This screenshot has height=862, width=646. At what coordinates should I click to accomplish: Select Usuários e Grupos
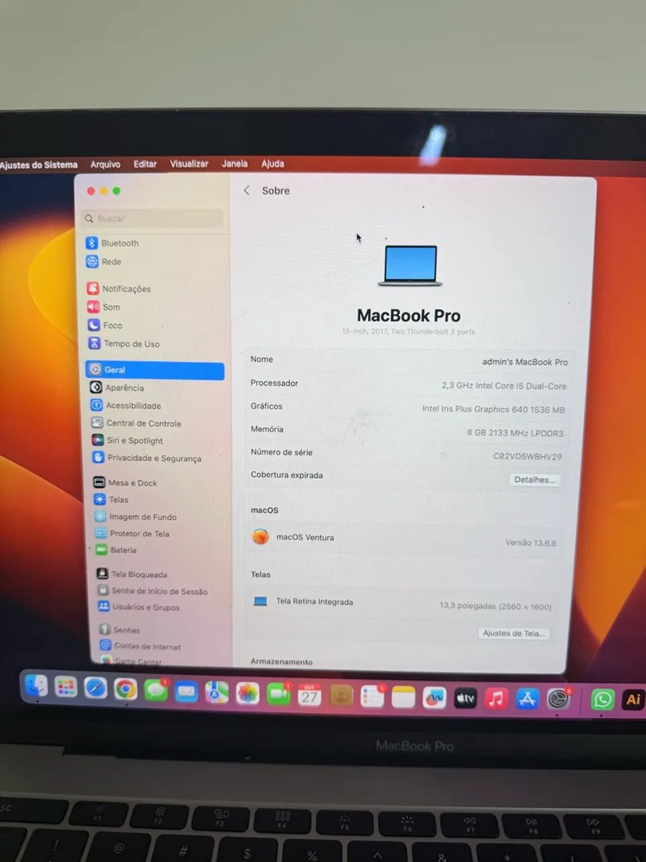click(139, 607)
